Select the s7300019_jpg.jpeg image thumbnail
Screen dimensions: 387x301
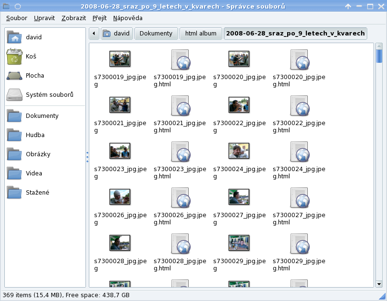pos(120,59)
